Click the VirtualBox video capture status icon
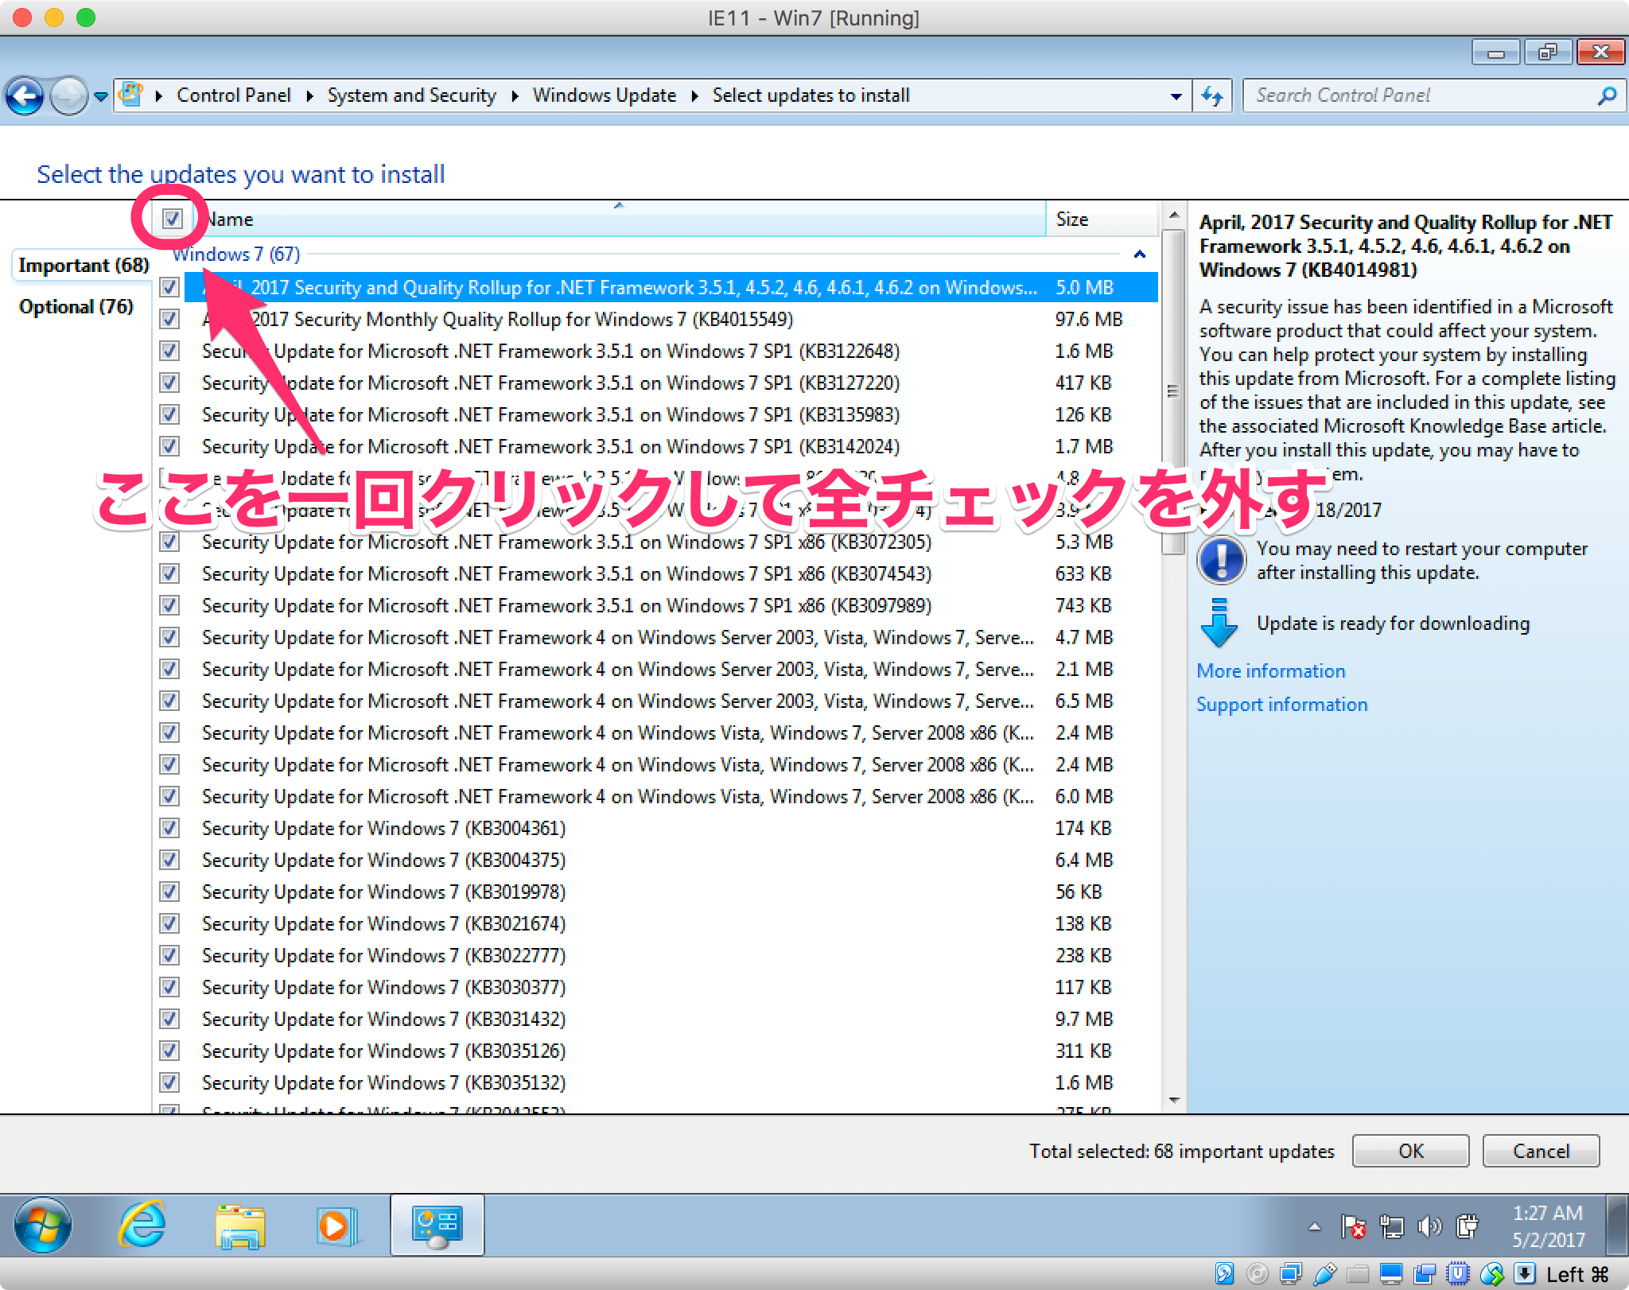The width and height of the screenshot is (1629, 1290). pos(1425,1274)
